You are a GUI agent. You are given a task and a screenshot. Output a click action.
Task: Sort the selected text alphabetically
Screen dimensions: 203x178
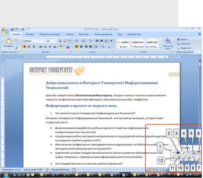pyautogui.click(x=106, y=41)
